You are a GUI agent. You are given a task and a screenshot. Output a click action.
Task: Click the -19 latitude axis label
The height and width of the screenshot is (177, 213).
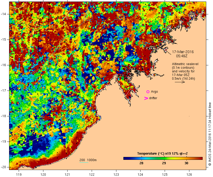3,142
